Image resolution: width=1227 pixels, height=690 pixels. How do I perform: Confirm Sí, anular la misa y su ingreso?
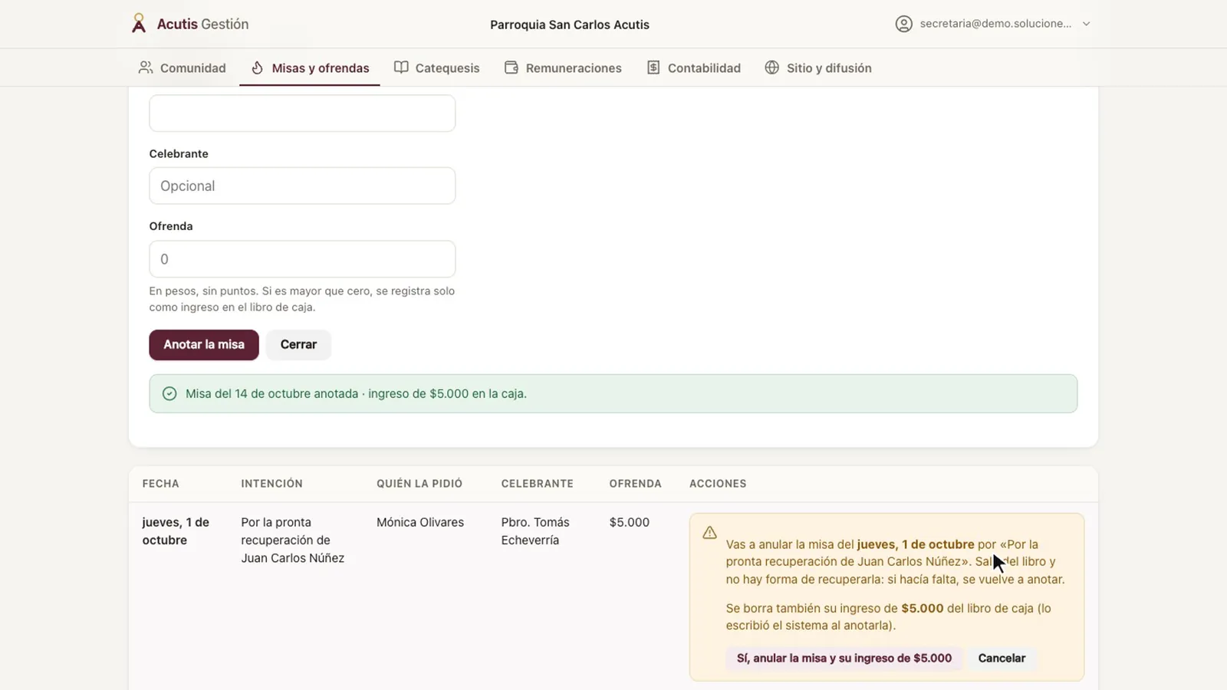point(844,658)
